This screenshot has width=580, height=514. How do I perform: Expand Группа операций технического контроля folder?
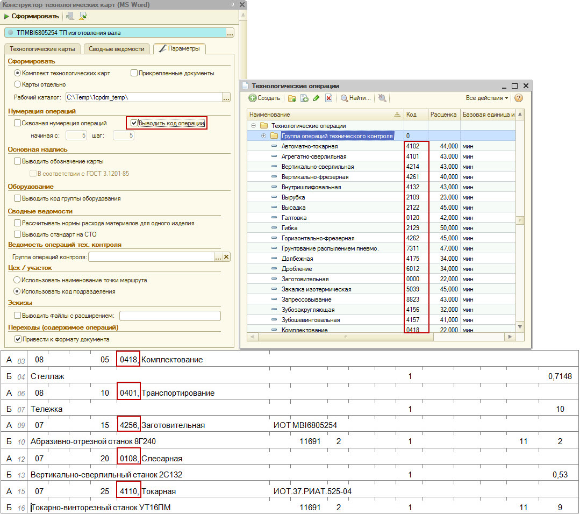[263, 136]
